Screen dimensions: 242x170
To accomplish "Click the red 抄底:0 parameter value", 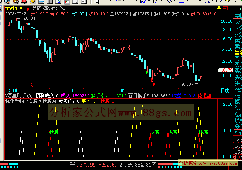I will tap(107, 101).
